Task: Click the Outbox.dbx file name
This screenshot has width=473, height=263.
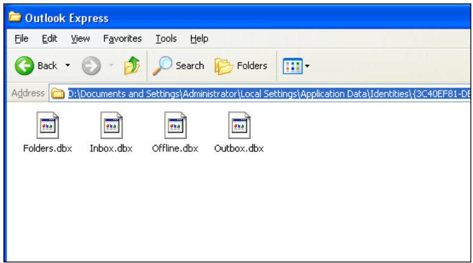Action: [239, 148]
